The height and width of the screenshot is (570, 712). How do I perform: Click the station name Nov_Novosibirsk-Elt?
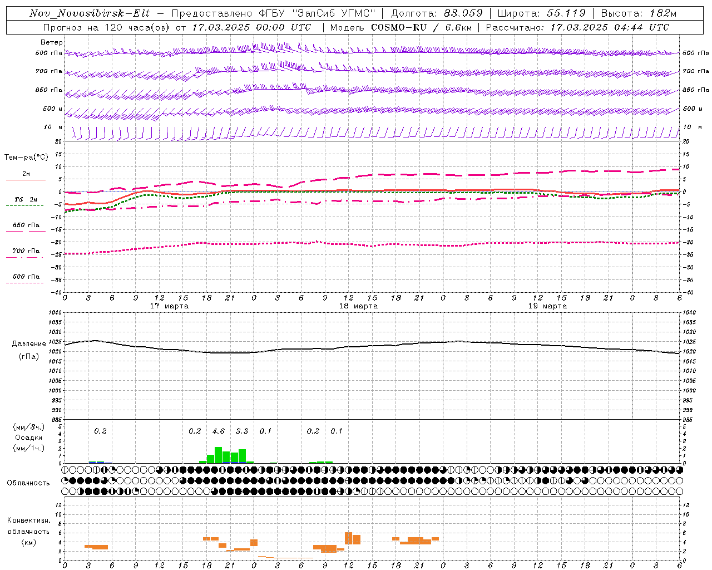coord(90,13)
